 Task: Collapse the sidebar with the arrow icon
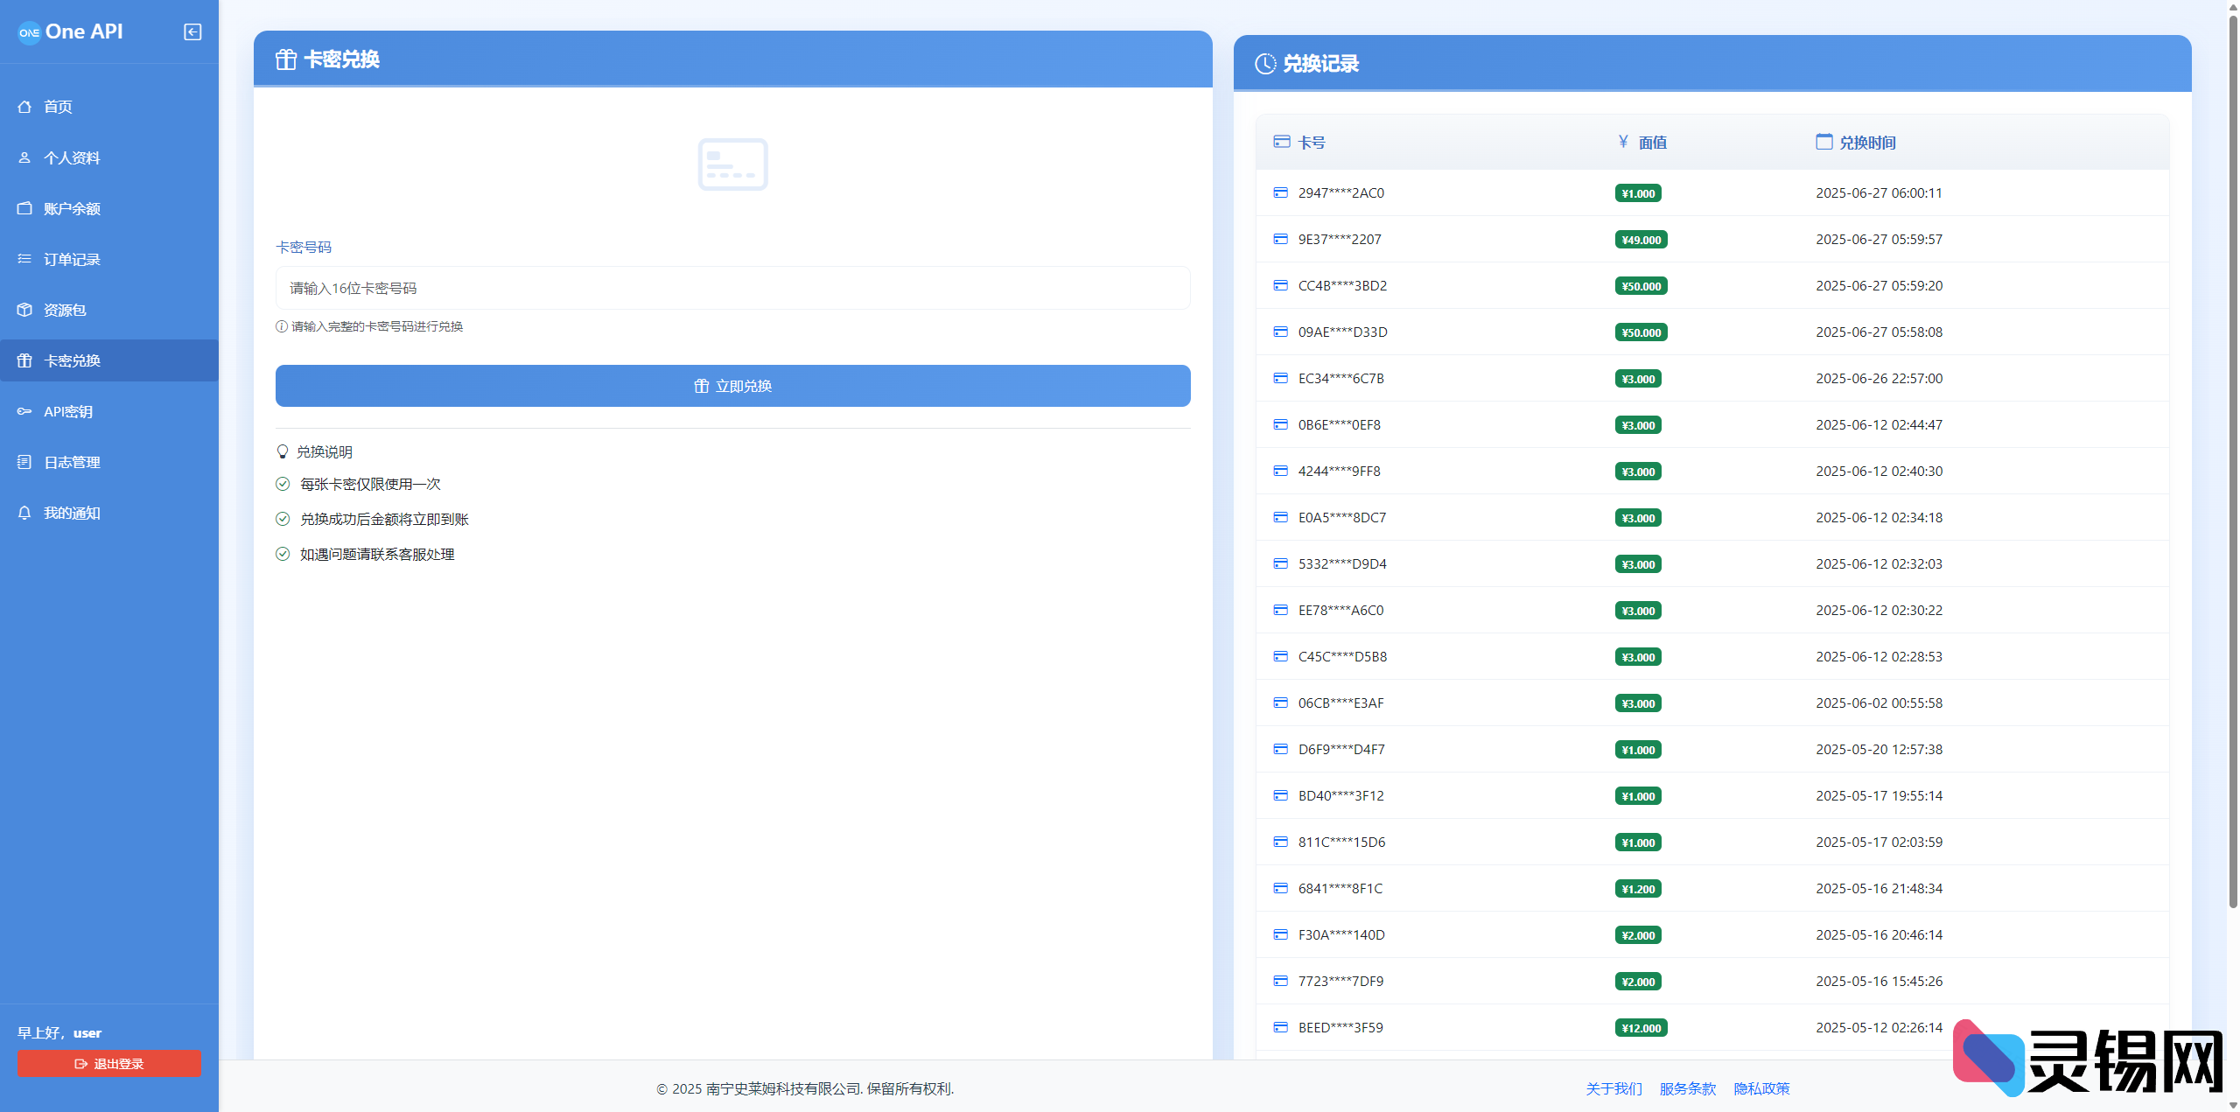point(192,32)
